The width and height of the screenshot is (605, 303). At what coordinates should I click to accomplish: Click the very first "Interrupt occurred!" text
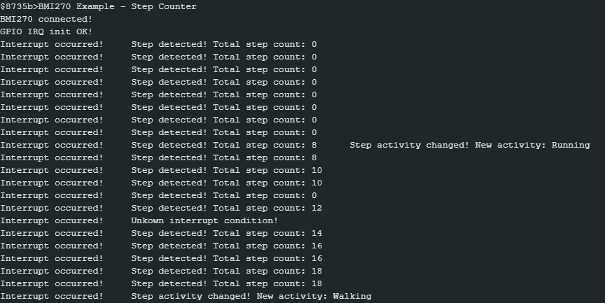[x=52, y=45]
